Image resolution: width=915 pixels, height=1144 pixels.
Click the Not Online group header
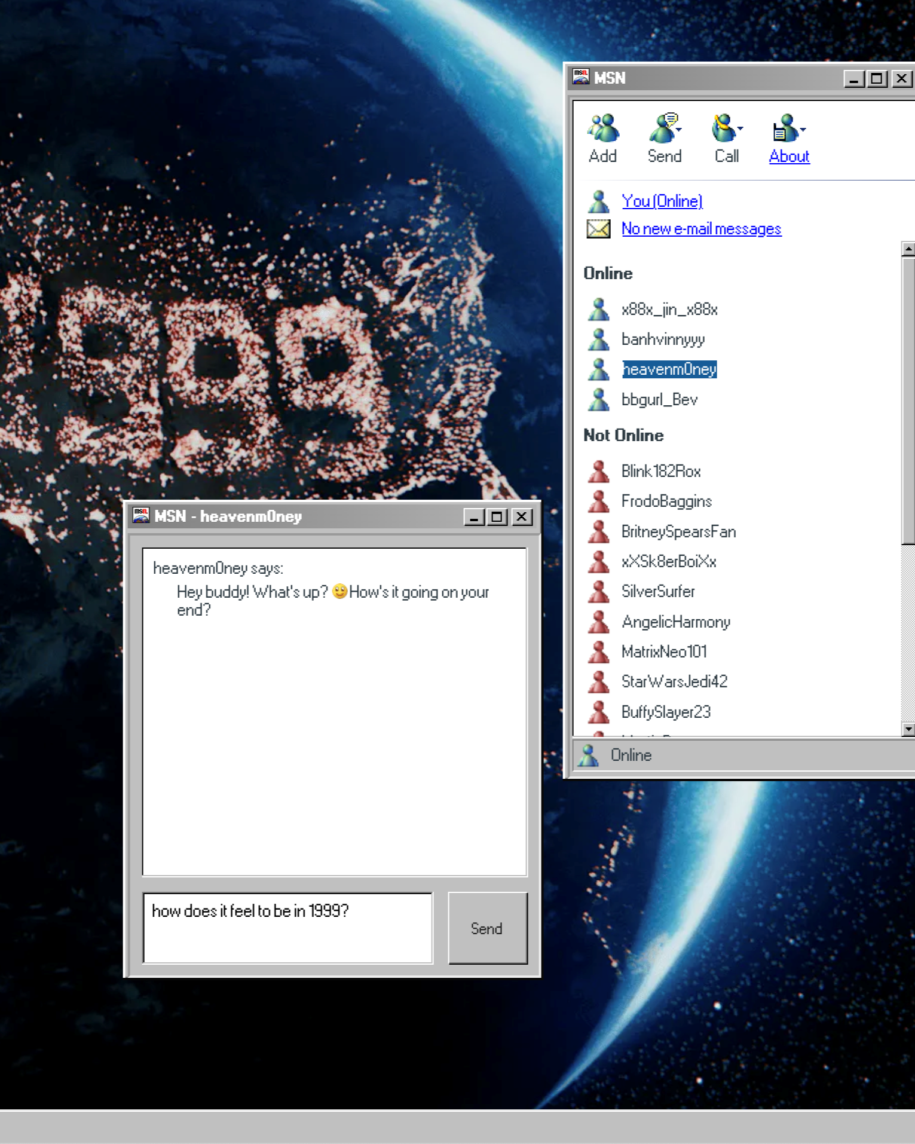tap(623, 436)
